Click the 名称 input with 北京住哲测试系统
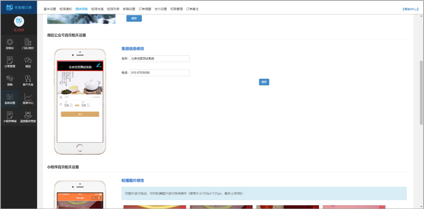Viewport: 424px width, 209px height. tap(160, 58)
